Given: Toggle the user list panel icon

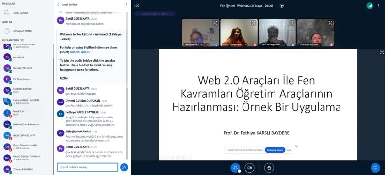Looking at the screenshot, I should pos(137,5).
